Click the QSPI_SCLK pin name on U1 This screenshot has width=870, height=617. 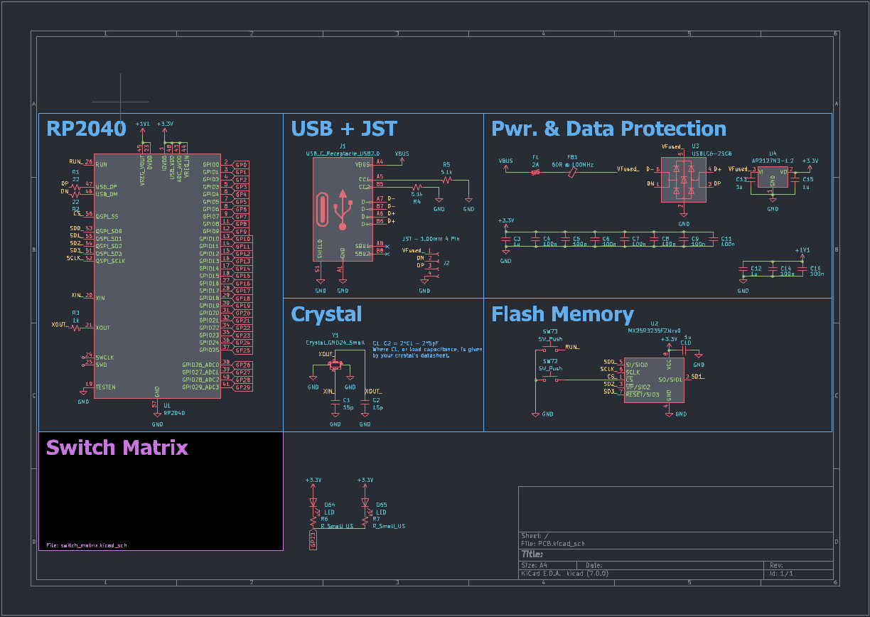click(110, 261)
